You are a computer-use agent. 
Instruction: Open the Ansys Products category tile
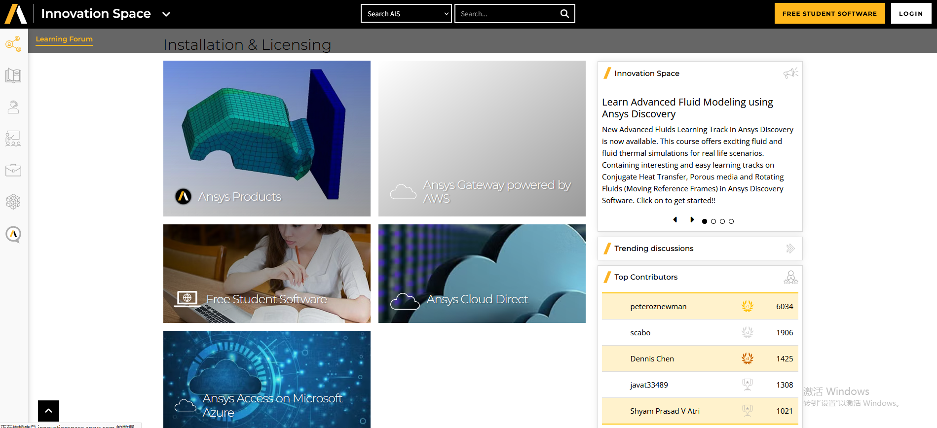266,139
